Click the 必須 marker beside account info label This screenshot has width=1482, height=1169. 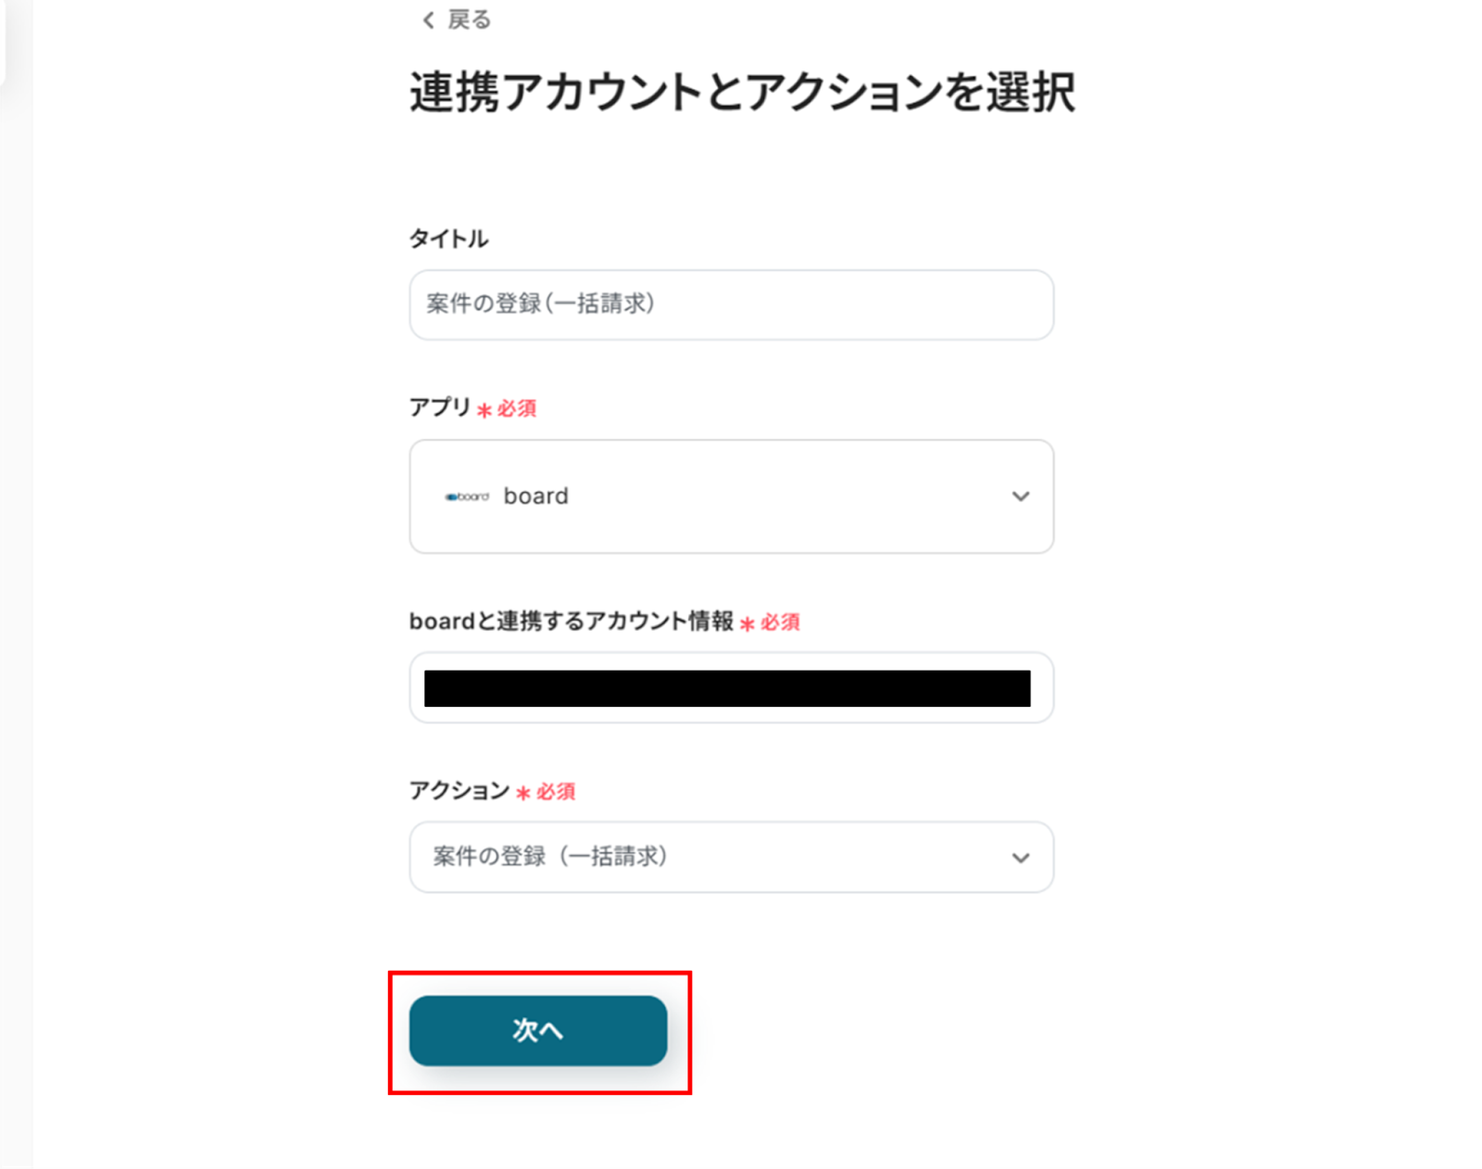779,622
